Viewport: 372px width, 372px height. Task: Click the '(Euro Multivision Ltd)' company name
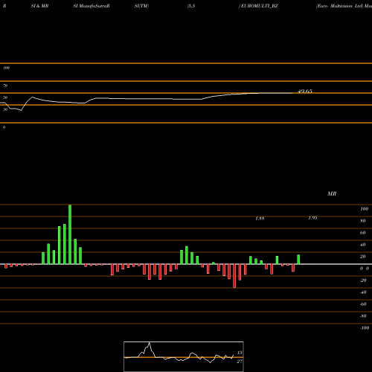339,6
